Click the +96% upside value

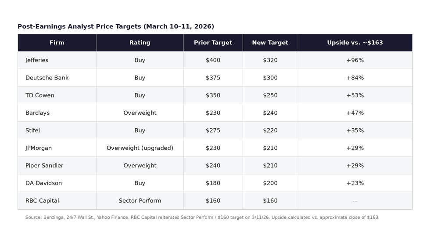click(x=355, y=60)
